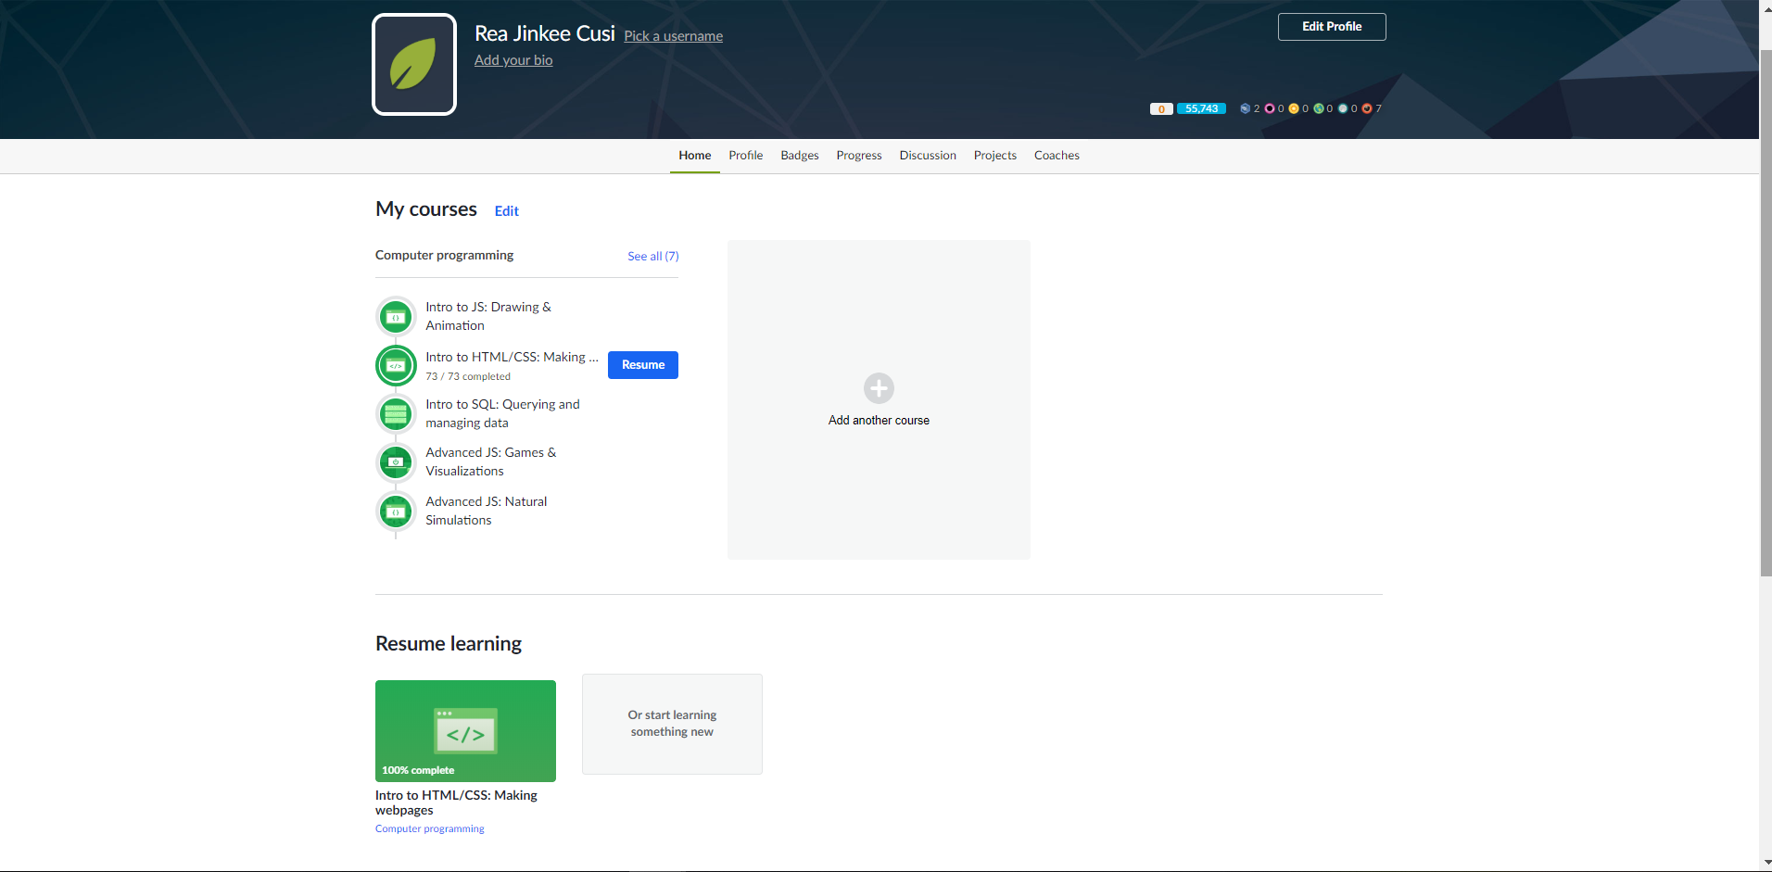Image resolution: width=1772 pixels, height=872 pixels.
Task: Click the Pick a username link
Action: click(674, 36)
